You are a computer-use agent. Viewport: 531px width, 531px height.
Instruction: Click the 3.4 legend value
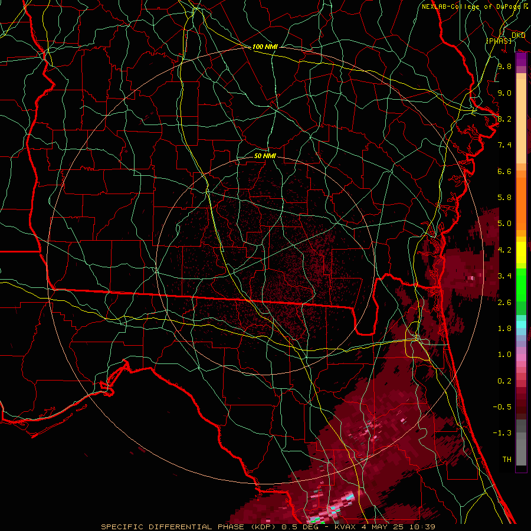504,276
